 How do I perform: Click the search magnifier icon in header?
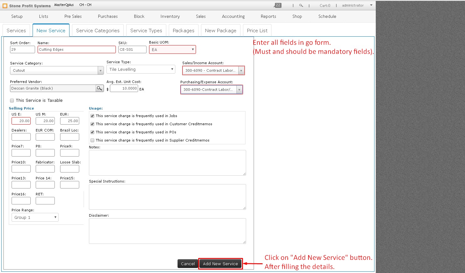301,5
